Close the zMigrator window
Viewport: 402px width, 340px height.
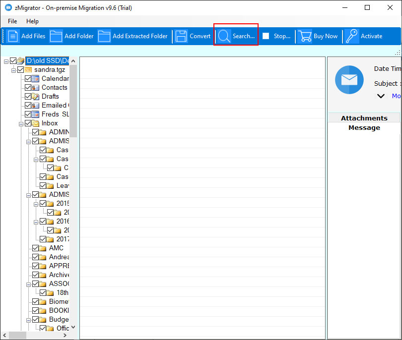[390, 7]
